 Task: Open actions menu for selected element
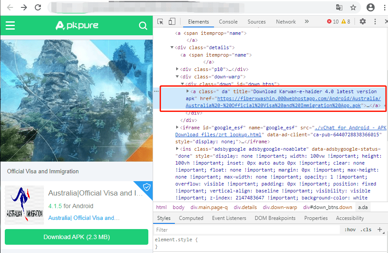tap(156, 91)
